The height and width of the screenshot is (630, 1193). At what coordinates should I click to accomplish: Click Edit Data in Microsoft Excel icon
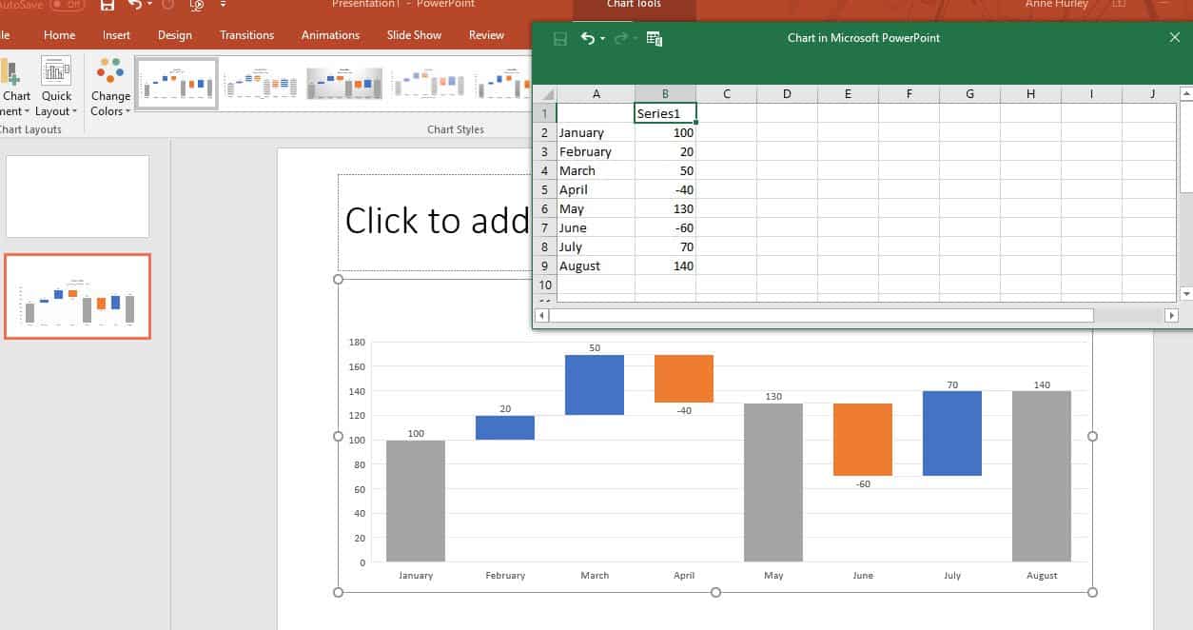(x=654, y=38)
